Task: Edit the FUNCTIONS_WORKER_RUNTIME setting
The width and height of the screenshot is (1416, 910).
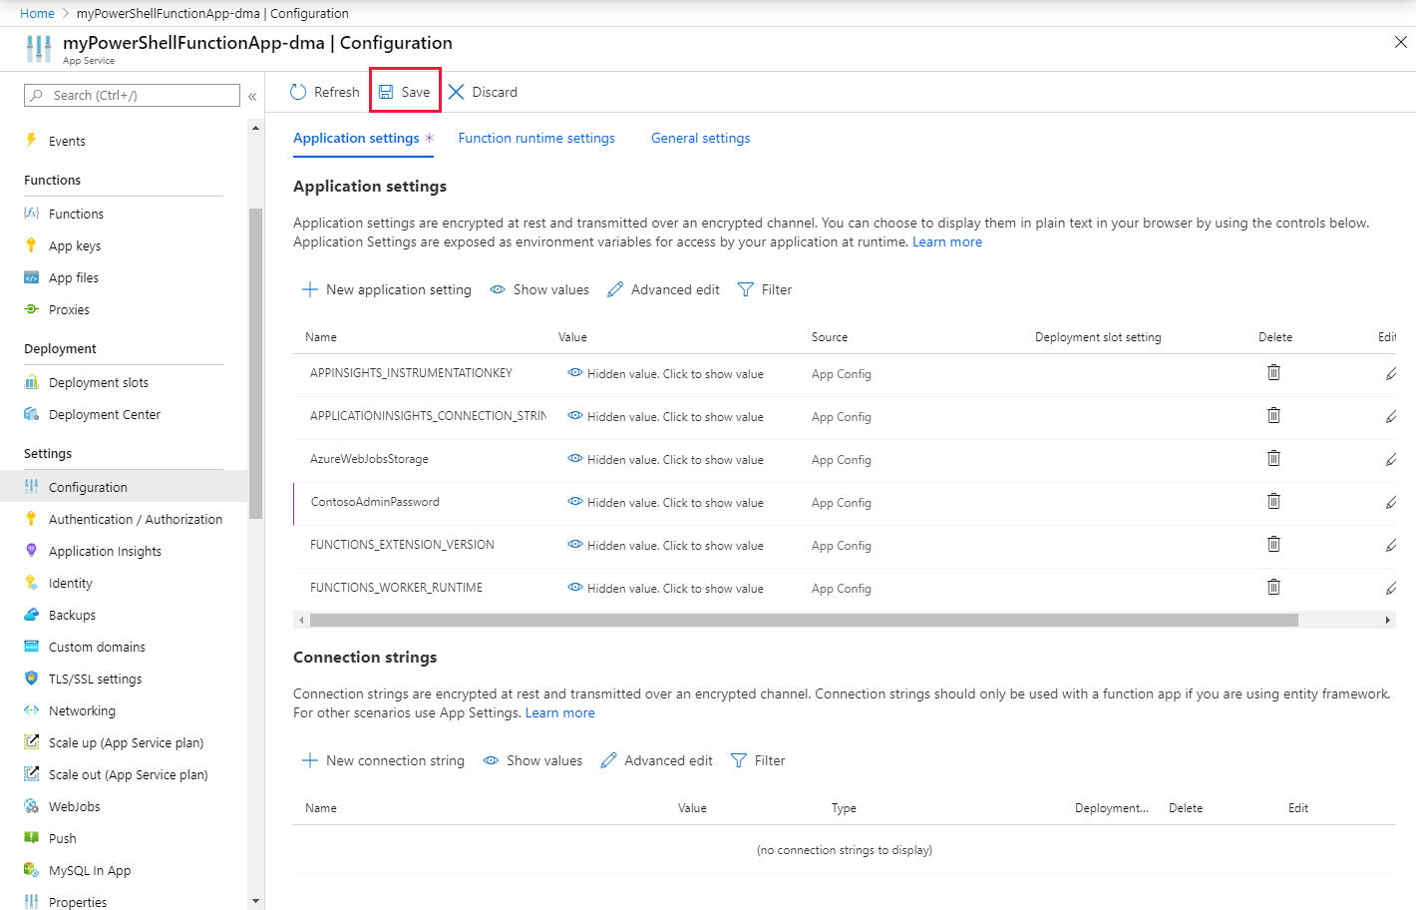Action: pos(1390,589)
